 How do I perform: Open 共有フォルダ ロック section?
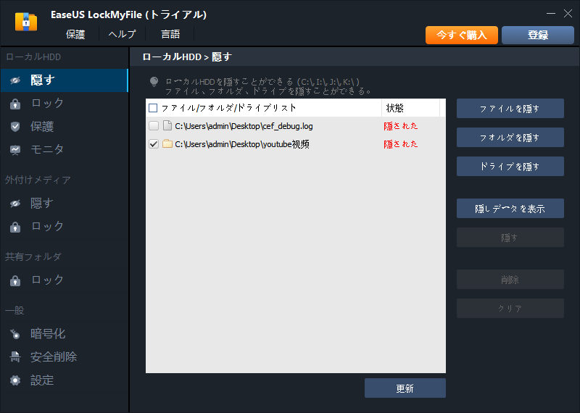pyautogui.click(x=64, y=280)
